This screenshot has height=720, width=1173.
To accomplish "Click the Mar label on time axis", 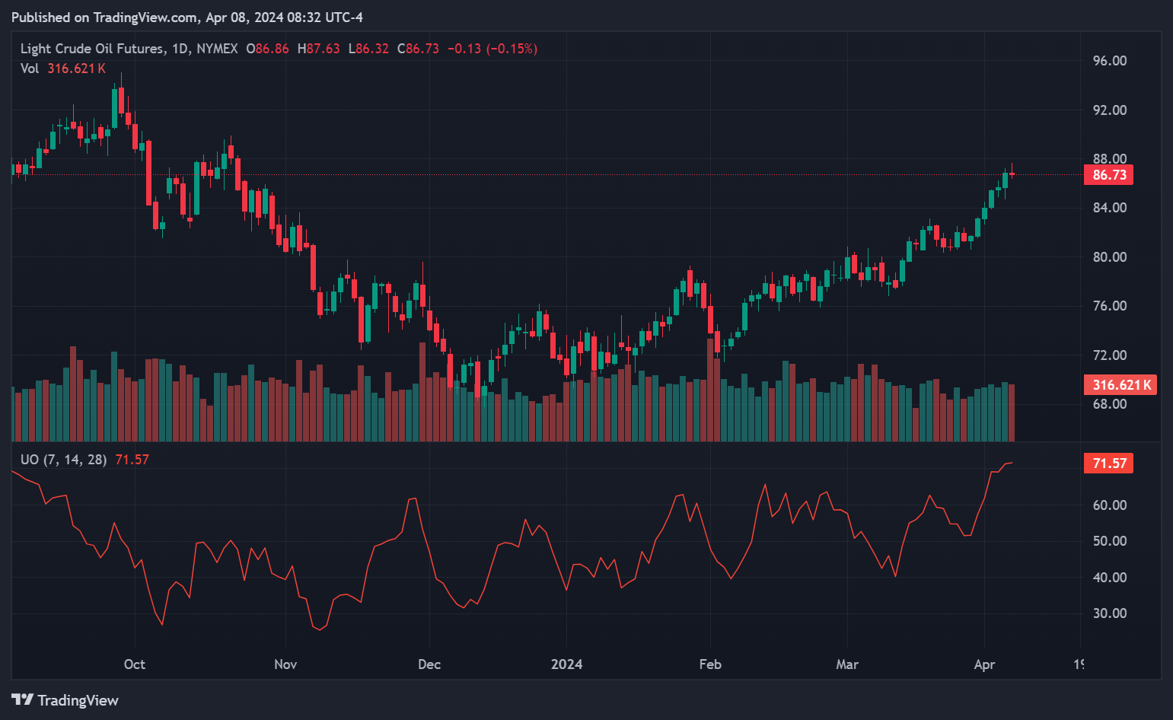I will pos(847,664).
